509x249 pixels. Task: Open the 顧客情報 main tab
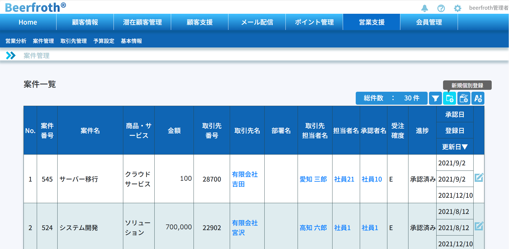pos(85,22)
